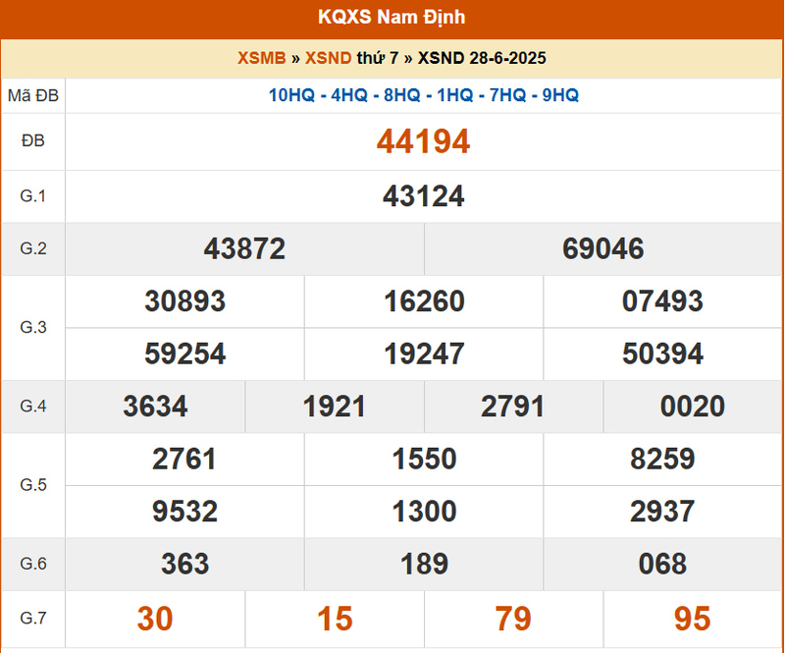
Task: Click G.5 number 9532
Action: click(184, 512)
